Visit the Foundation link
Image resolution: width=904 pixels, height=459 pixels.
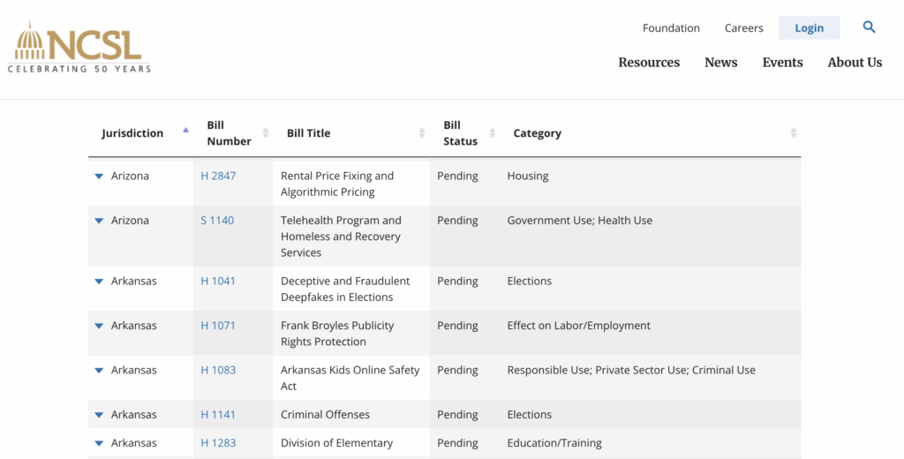point(671,27)
